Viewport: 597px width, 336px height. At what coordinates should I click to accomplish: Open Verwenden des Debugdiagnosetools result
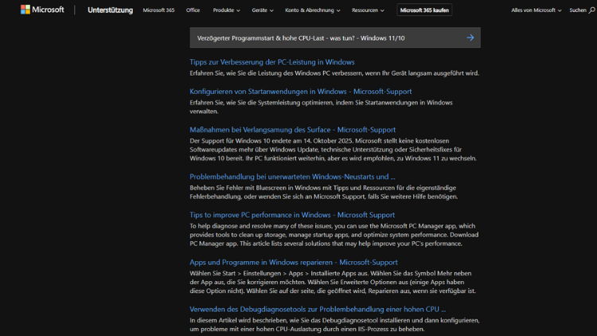point(317,309)
